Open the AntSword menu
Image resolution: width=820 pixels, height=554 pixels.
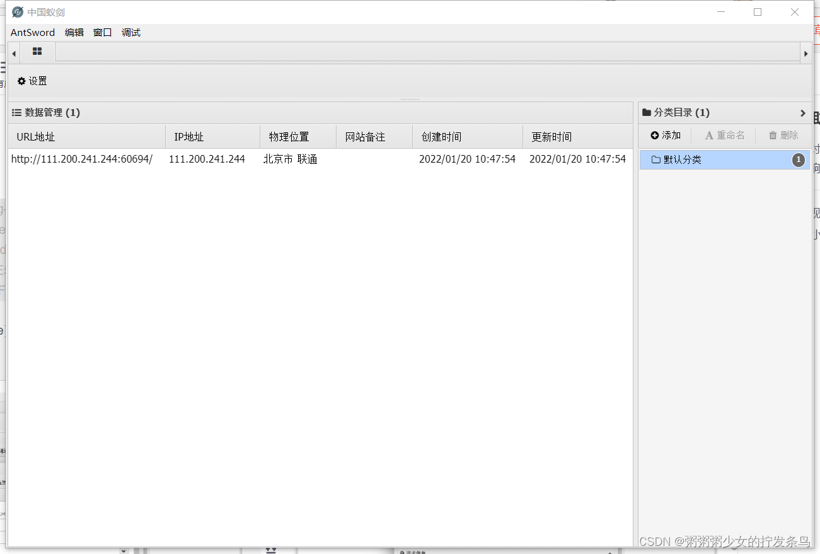[33, 32]
